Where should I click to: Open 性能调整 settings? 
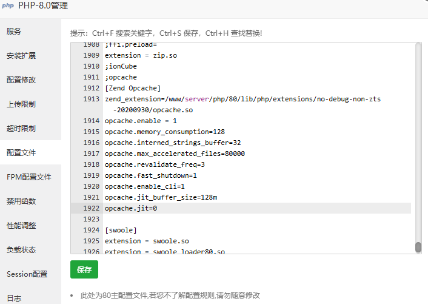(x=21, y=225)
